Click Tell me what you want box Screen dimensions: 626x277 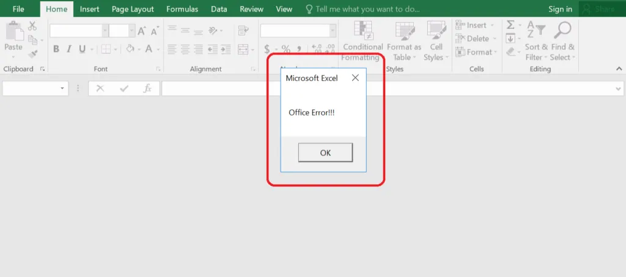coord(363,9)
